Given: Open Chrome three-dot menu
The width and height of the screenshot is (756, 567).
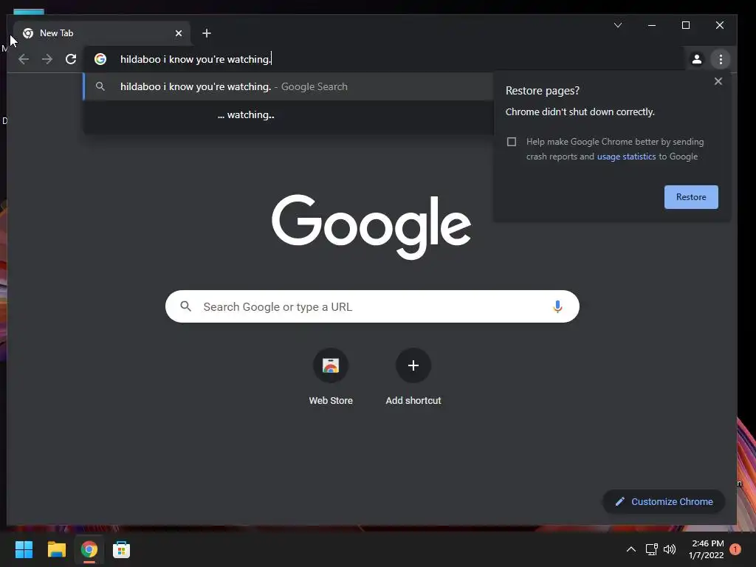Looking at the screenshot, I should (x=721, y=59).
